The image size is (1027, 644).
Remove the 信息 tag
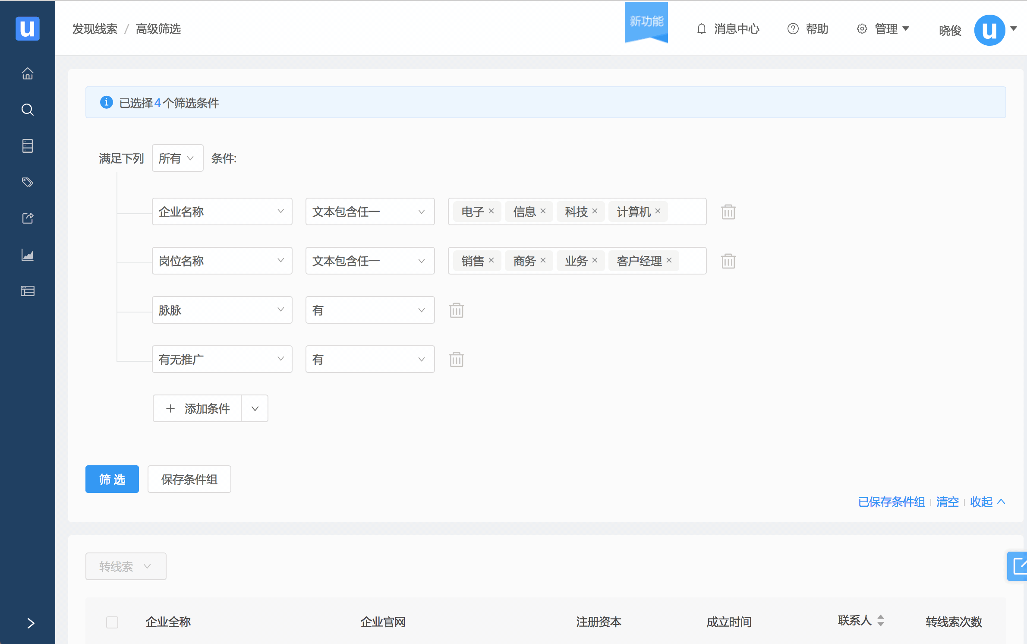(543, 211)
